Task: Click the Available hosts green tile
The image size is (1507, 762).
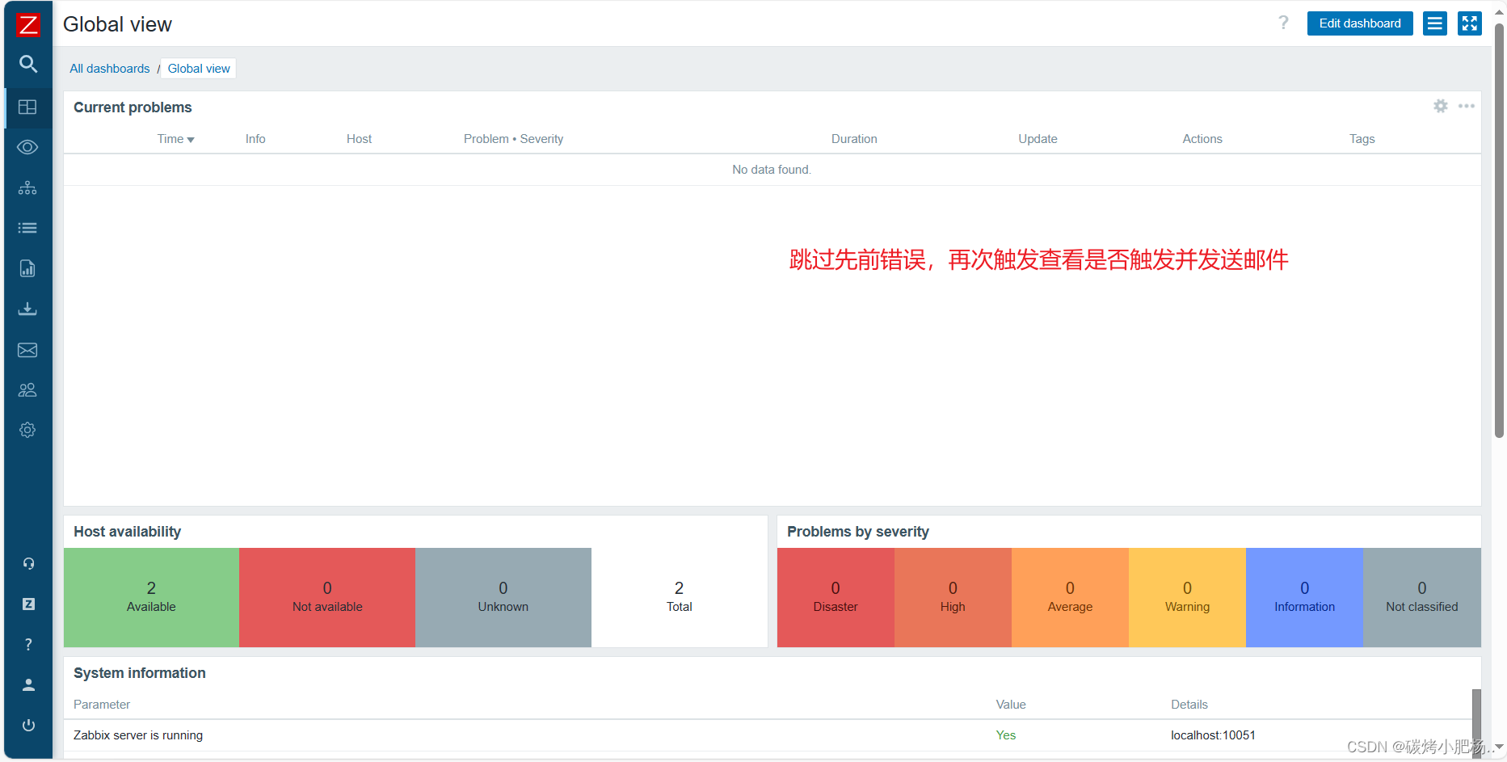Action: [151, 597]
